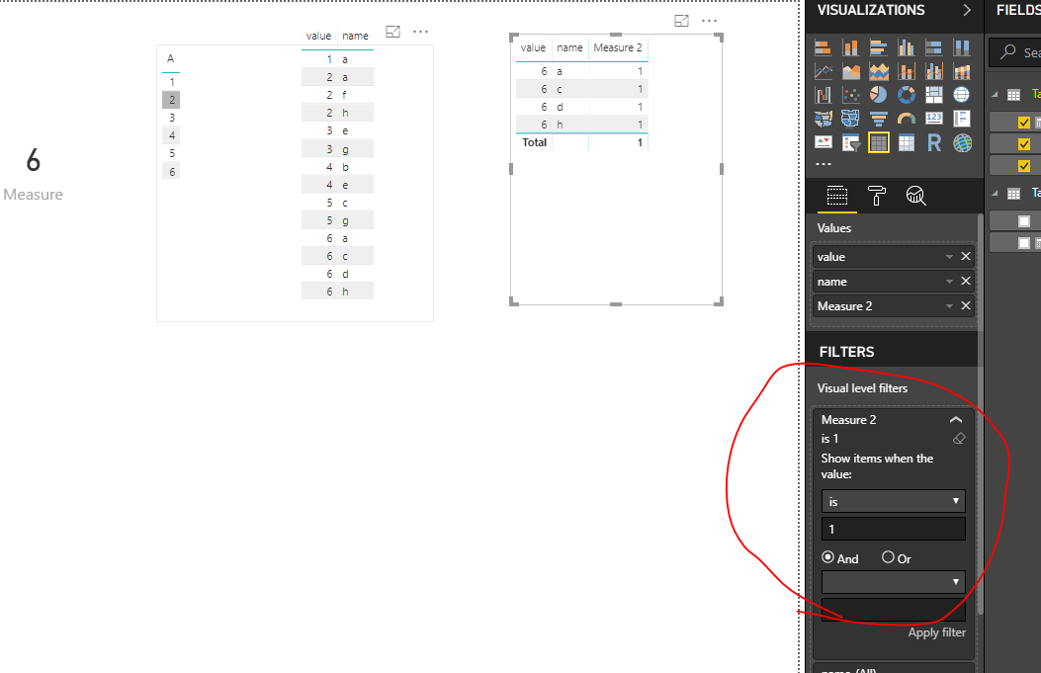The width and height of the screenshot is (1041, 673).
Task: Click the highlighted table visual icon
Action: click(x=878, y=142)
